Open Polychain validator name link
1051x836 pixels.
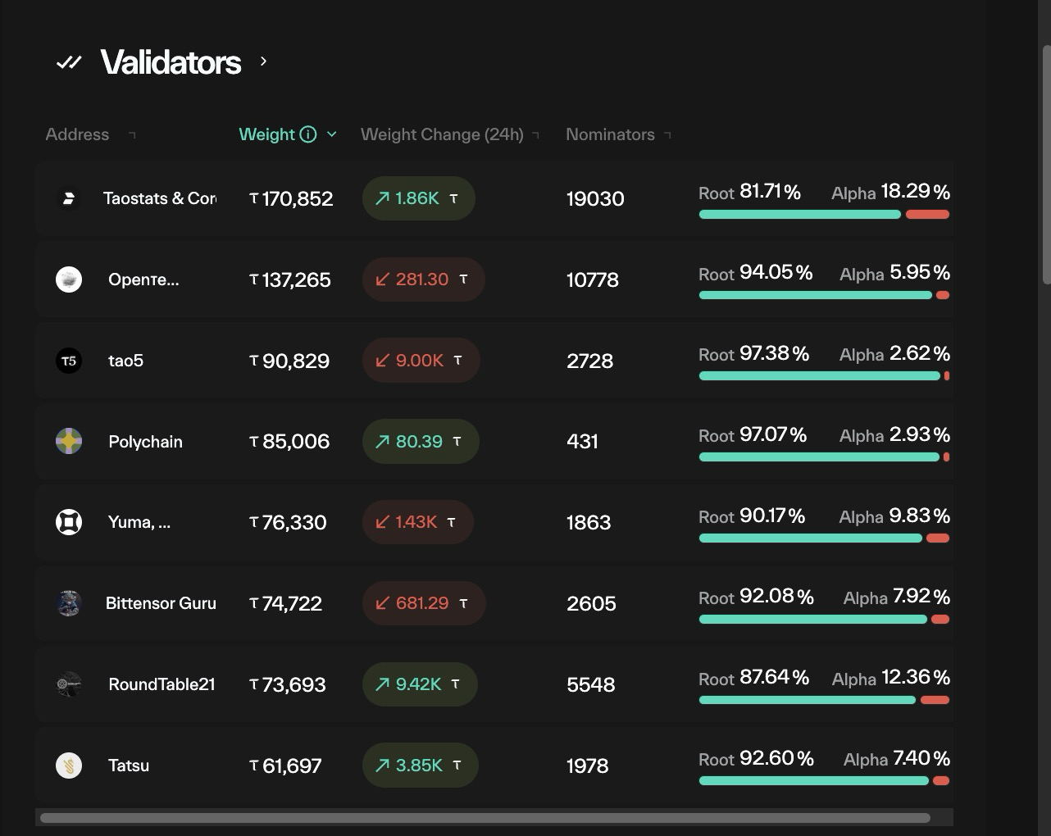pos(145,442)
